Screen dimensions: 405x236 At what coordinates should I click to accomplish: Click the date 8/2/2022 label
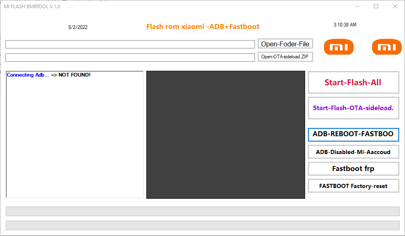pos(78,27)
